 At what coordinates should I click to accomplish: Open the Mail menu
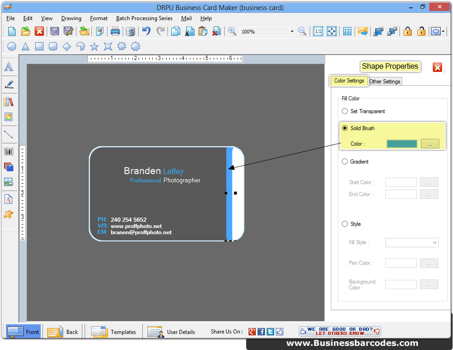pos(186,18)
